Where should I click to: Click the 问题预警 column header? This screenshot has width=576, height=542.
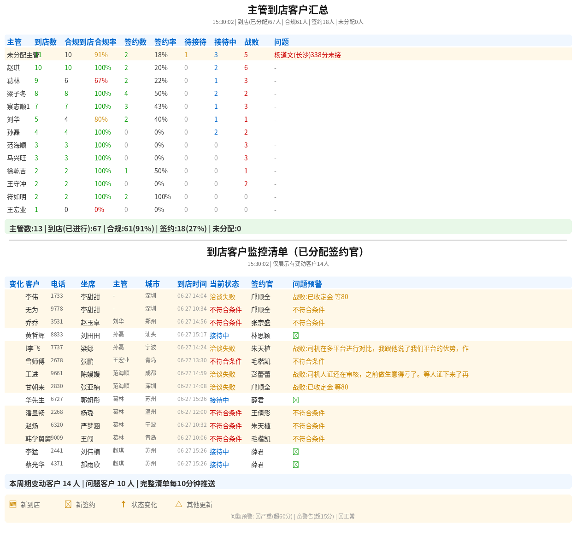point(307,284)
